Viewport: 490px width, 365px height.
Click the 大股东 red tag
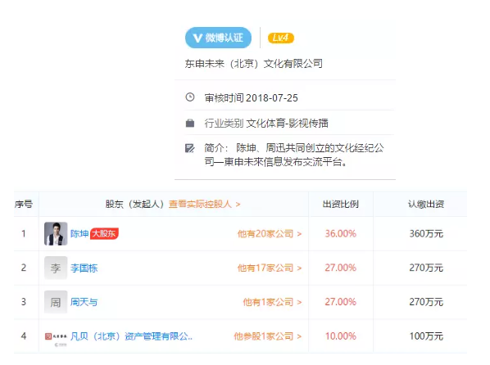104,233
